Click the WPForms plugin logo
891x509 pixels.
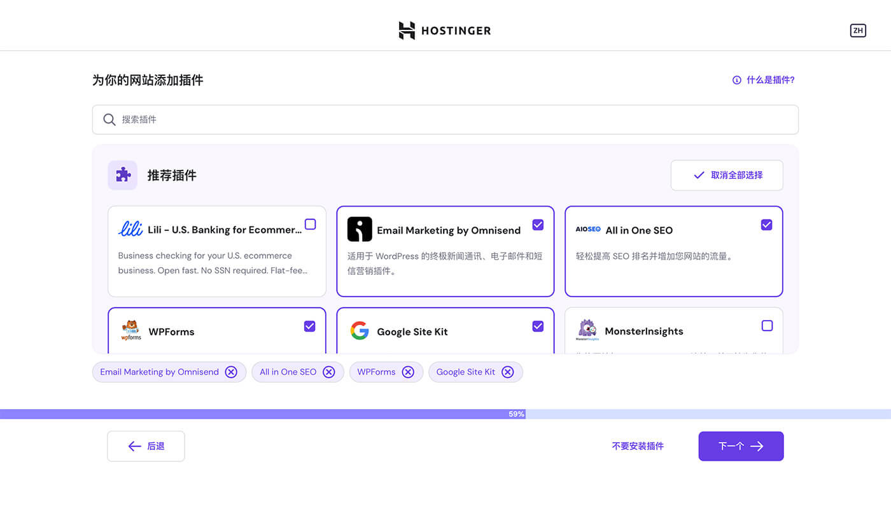(131, 331)
